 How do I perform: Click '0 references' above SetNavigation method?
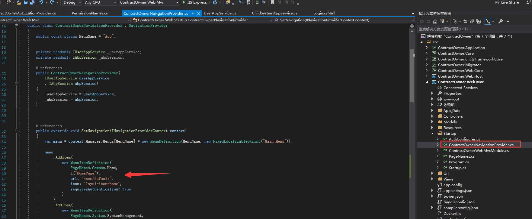point(49,126)
